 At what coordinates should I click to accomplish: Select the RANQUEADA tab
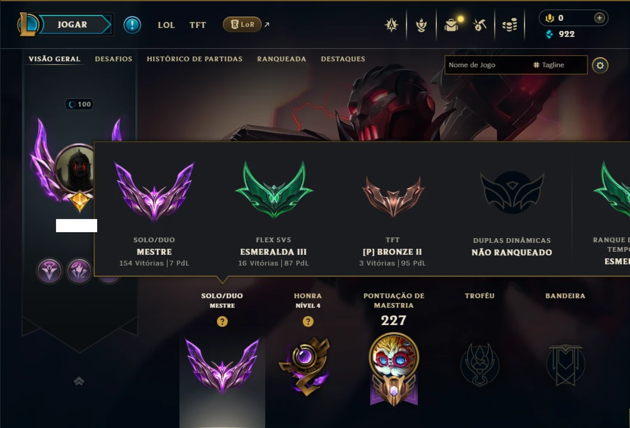282,59
